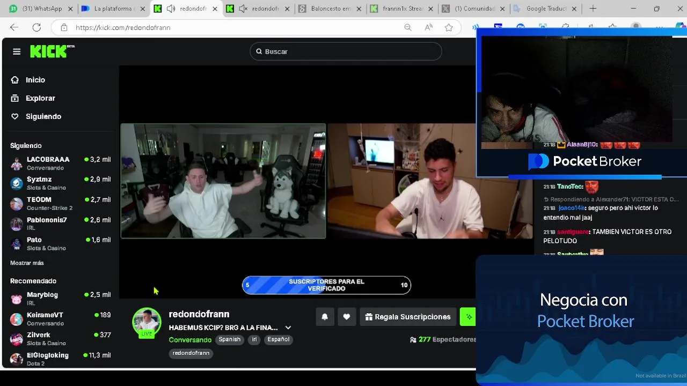The width and height of the screenshot is (687, 386).
Task: Reload the page with the refresh icon
Action: point(36,27)
